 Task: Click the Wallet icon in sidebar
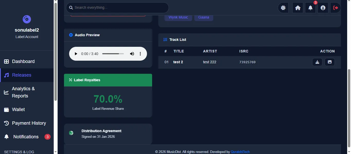6,110
